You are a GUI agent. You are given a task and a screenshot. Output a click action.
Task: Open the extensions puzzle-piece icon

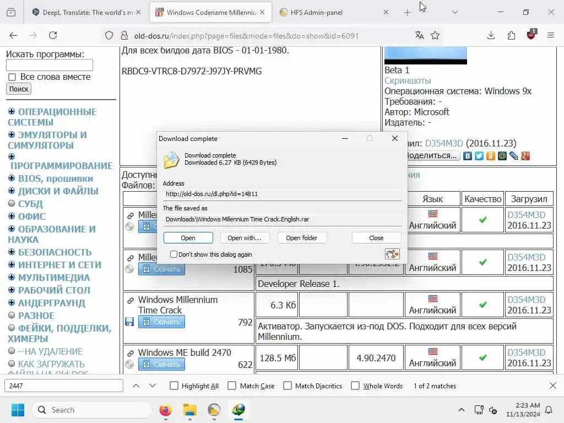pos(511,35)
